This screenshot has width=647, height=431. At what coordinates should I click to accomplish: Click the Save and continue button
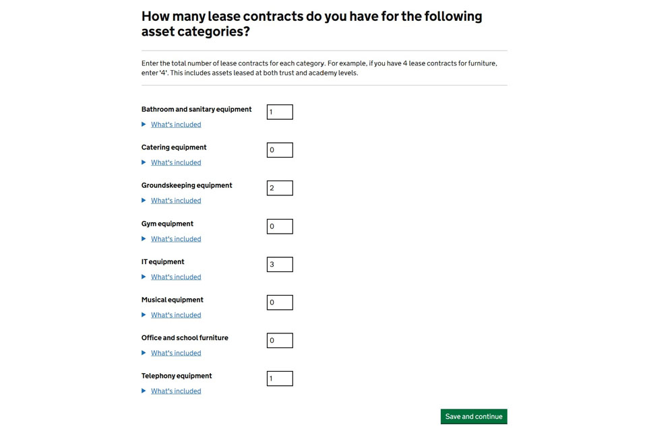point(474,417)
